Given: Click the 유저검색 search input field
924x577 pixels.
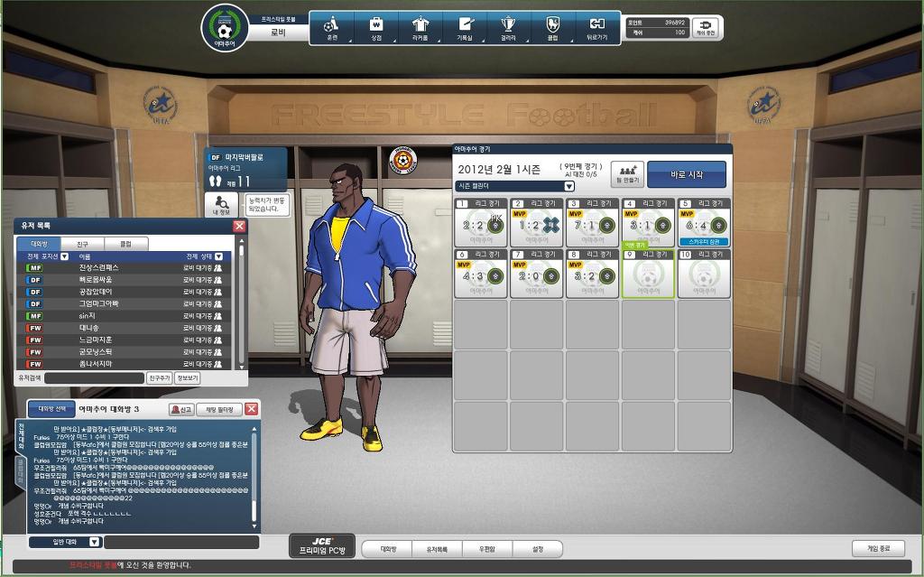Looking at the screenshot, I should [95, 378].
